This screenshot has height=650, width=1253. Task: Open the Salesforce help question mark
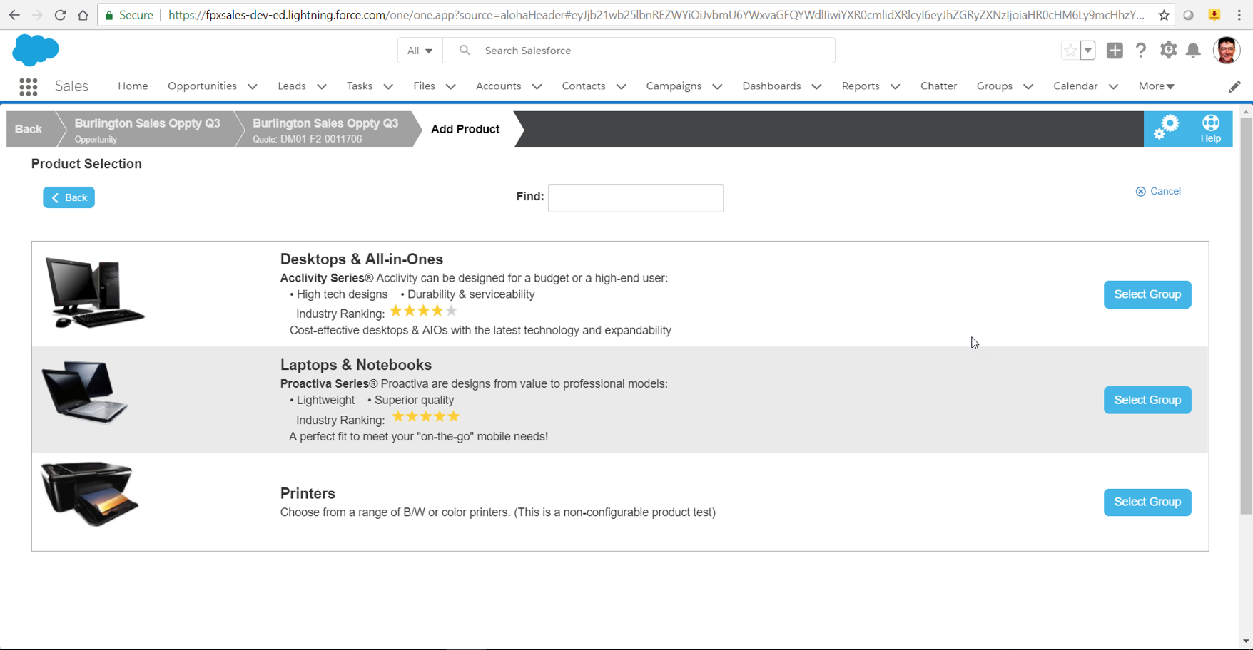point(1141,51)
